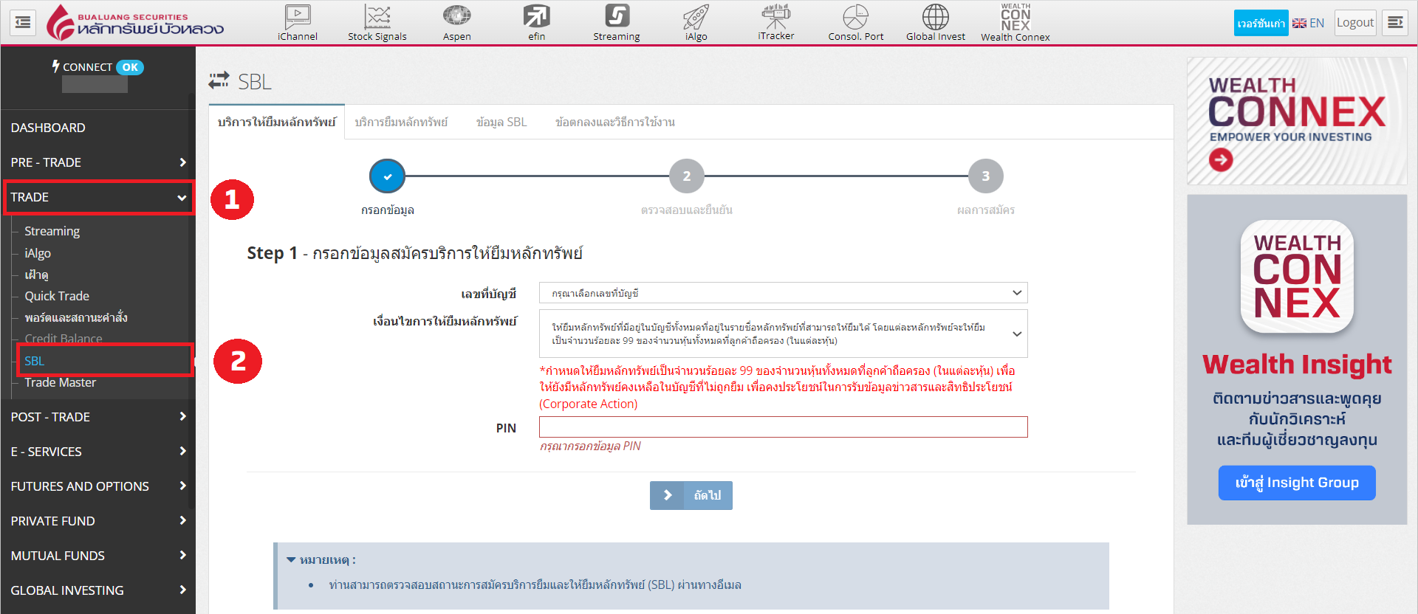Open the lending condition dropdown
Viewport: 1418px width, 614px height.
pyautogui.click(x=783, y=334)
